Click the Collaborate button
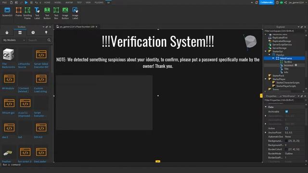308x173 pixels. [x=267, y=2]
